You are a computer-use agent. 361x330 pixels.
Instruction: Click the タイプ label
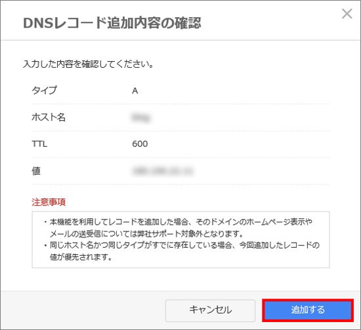pyautogui.click(x=44, y=90)
